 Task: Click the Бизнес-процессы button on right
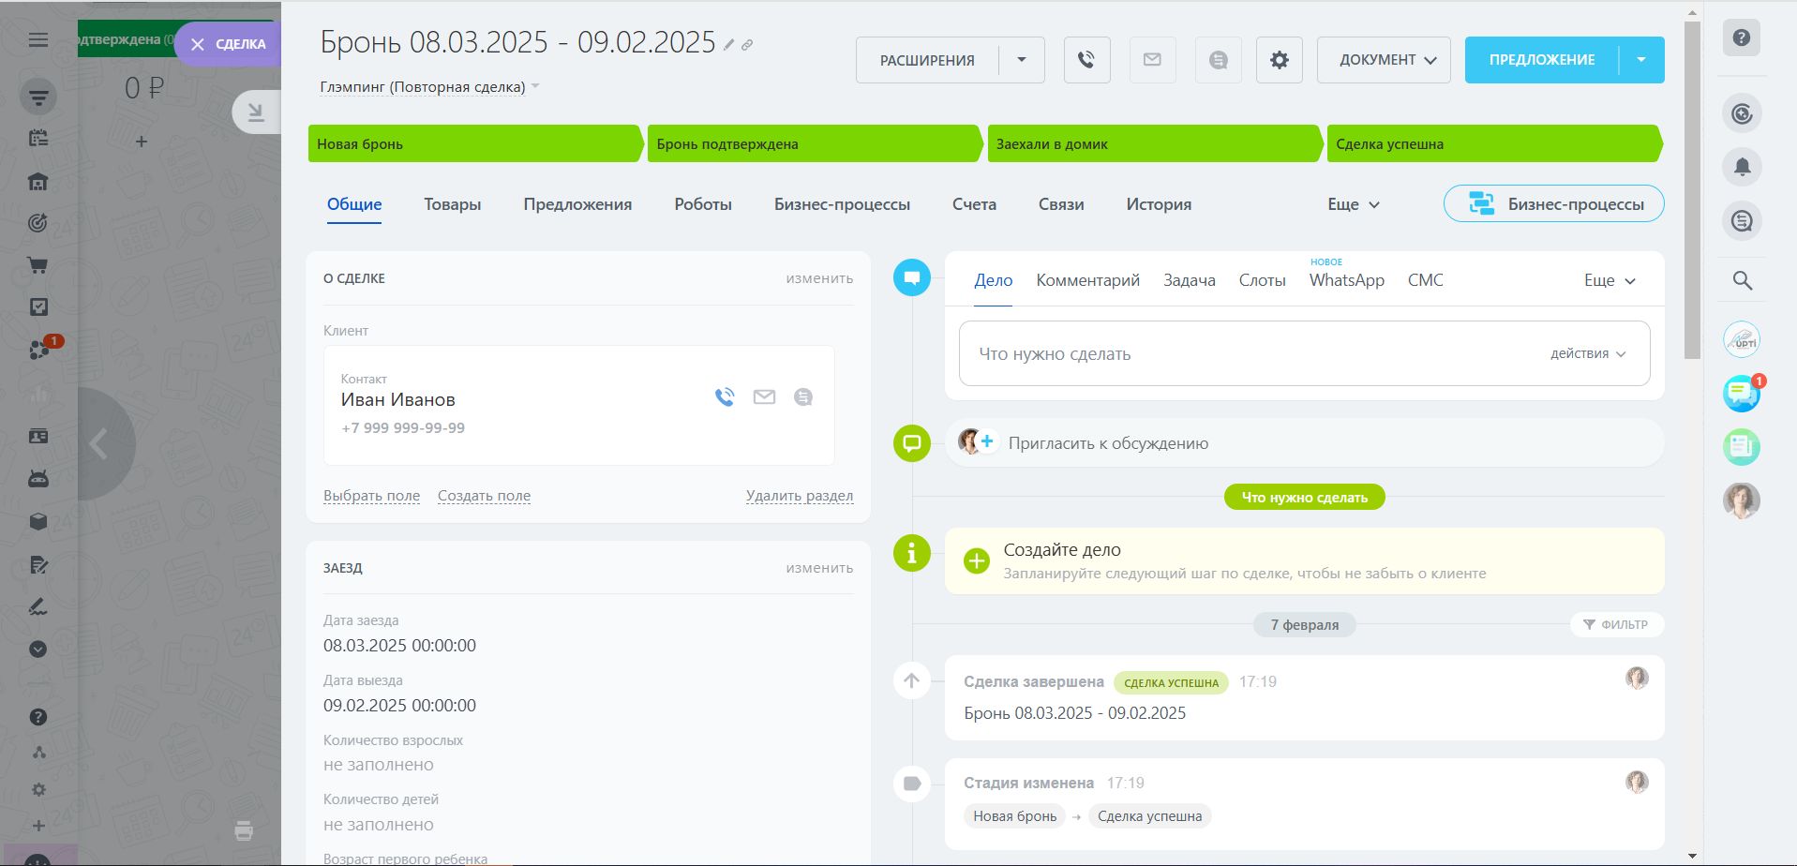(1553, 204)
